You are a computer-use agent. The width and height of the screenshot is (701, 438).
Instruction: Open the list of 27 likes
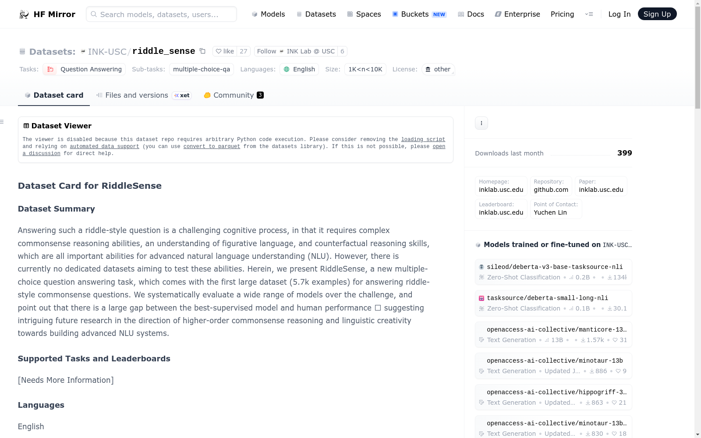pos(244,51)
